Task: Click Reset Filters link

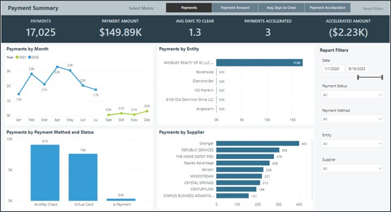Action: (373, 9)
